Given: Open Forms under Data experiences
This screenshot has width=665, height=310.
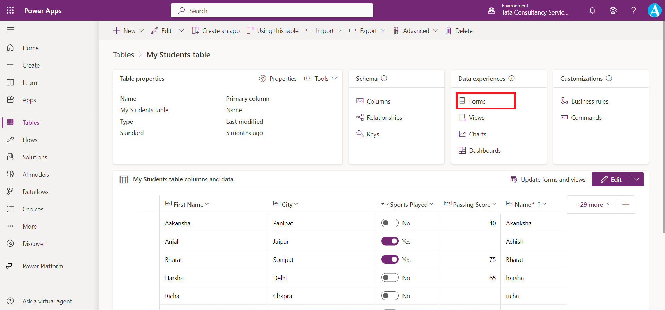Looking at the screenshot, I should pyautogui.click(x=477, y=101).
